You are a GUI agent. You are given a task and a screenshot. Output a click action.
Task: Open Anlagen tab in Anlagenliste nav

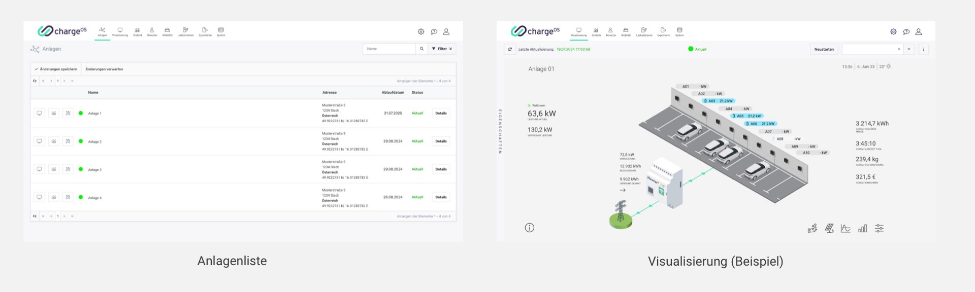pyautogui.click(x=102, y=32)
